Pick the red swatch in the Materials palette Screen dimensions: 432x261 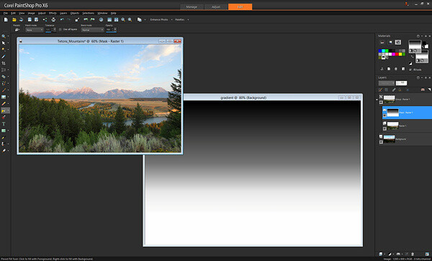point(397,54)
